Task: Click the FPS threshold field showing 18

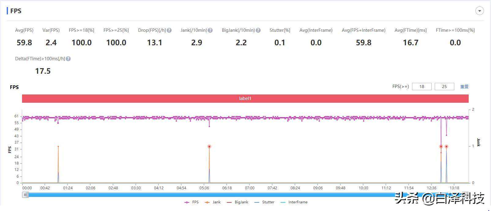Action: [x=422, y=87]
